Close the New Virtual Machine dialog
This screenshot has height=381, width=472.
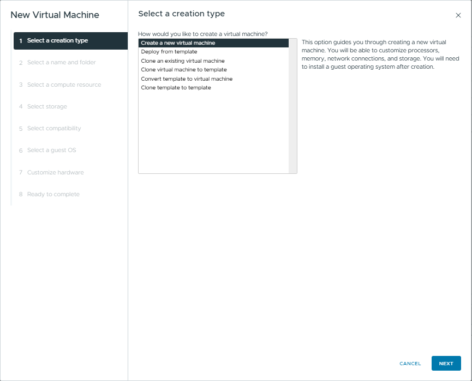tap(458, 15)
